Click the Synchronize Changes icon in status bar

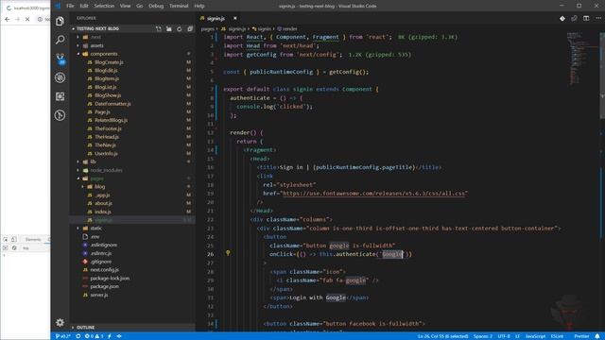(78, 336)
